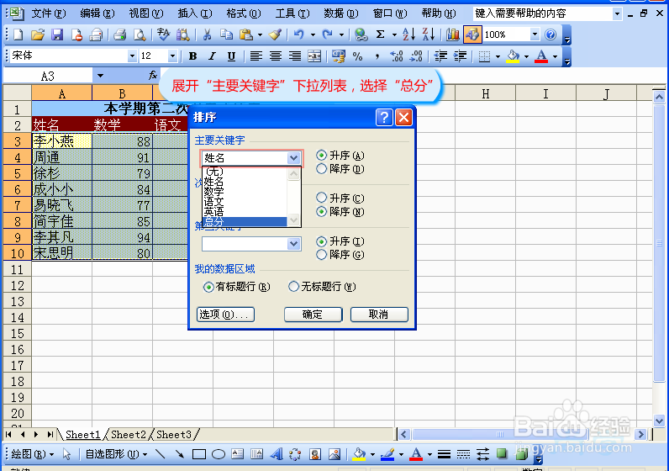669x471 pixels.
Task: Expand the fill color dropdown arrow
Action: pos(526,56)
